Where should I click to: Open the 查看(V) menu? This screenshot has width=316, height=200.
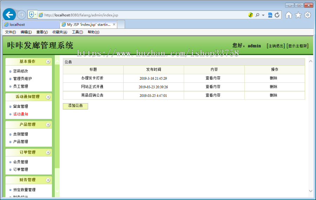click(42, 32)
